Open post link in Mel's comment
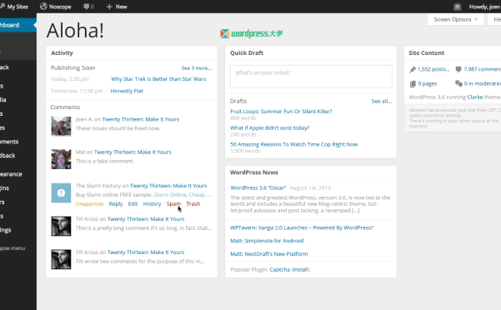Viewport: 501px width, 310px height. click(x=133, y=152)
